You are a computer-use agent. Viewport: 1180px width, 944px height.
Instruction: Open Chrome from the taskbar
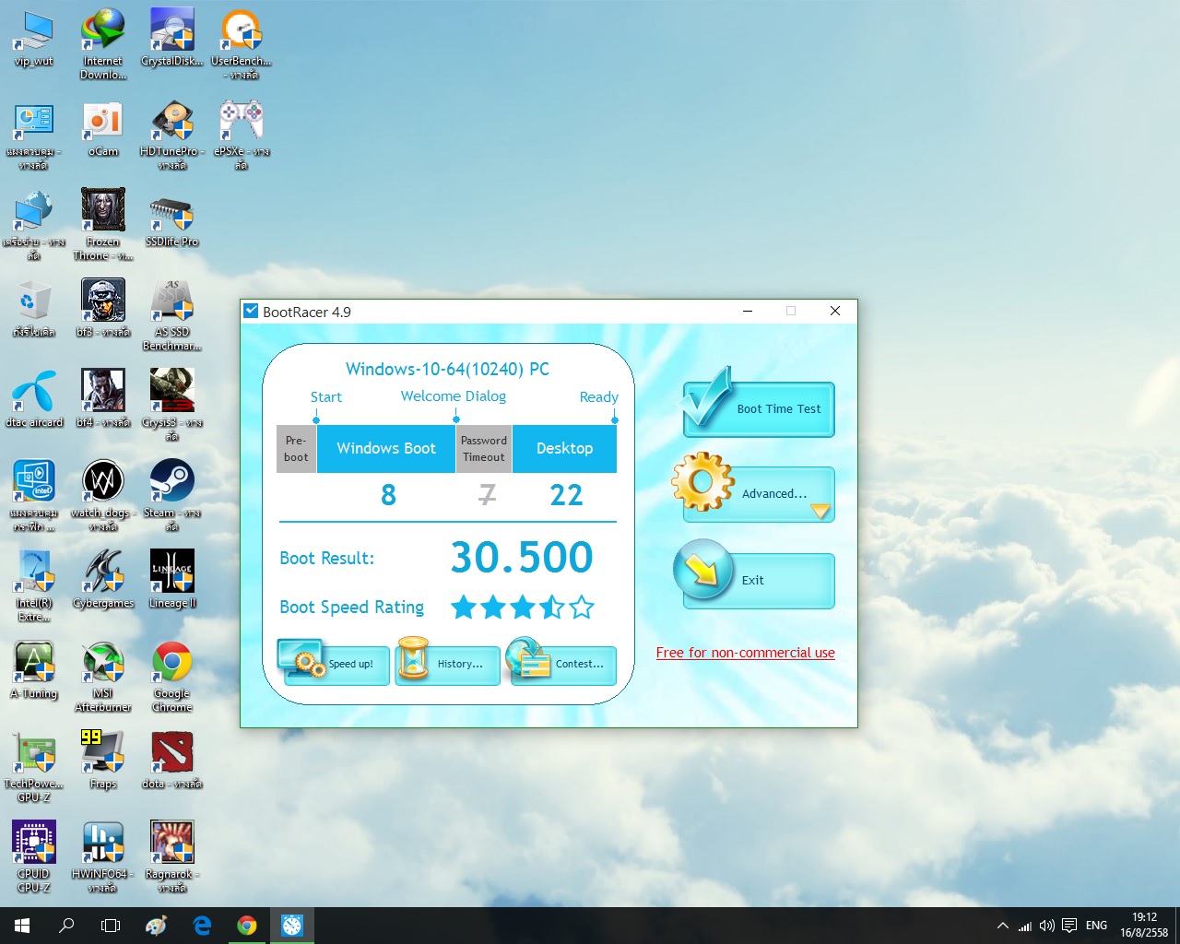tap(246, 926)
